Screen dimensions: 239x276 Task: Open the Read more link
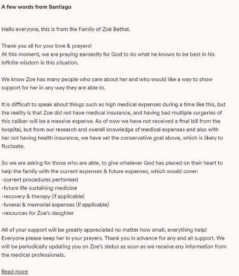pyautogui.click(x=15, y=271)
